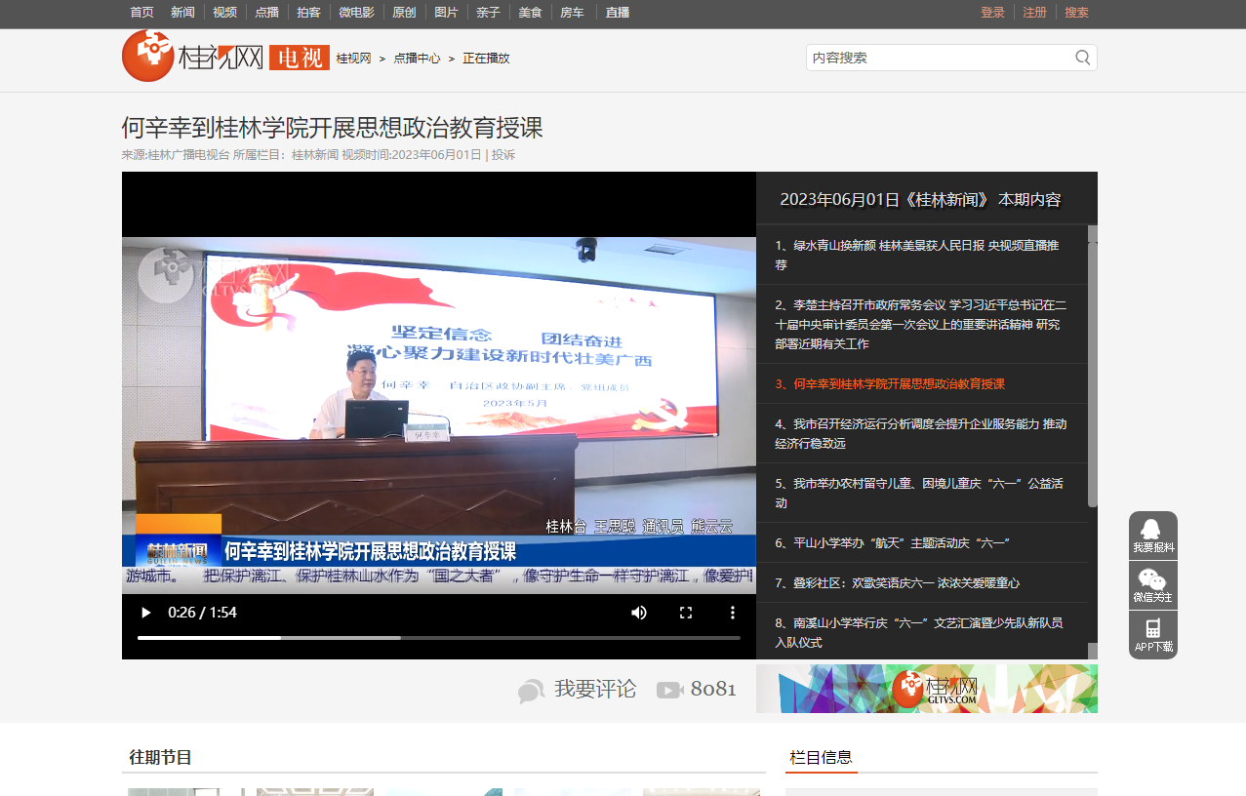Screen dimensions: 1246x796
Task: Open the 直播 item in top navigation
Action: coord(617,13)
